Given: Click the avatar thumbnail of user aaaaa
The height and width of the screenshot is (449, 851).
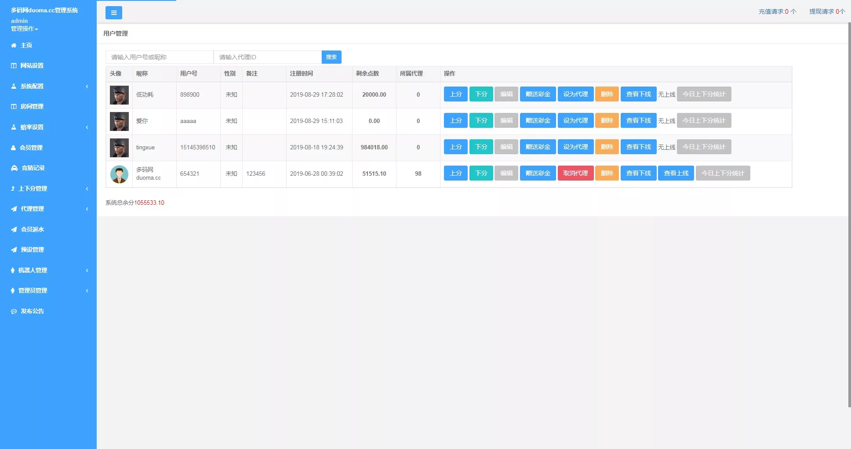Looking at the screenshot, I should click(x=119, y=121).
